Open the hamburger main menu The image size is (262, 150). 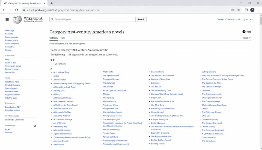(x=7, y=19)
